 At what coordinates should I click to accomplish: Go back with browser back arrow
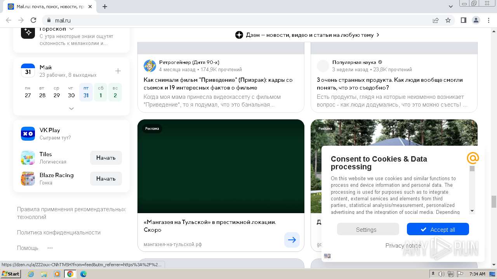9,20
